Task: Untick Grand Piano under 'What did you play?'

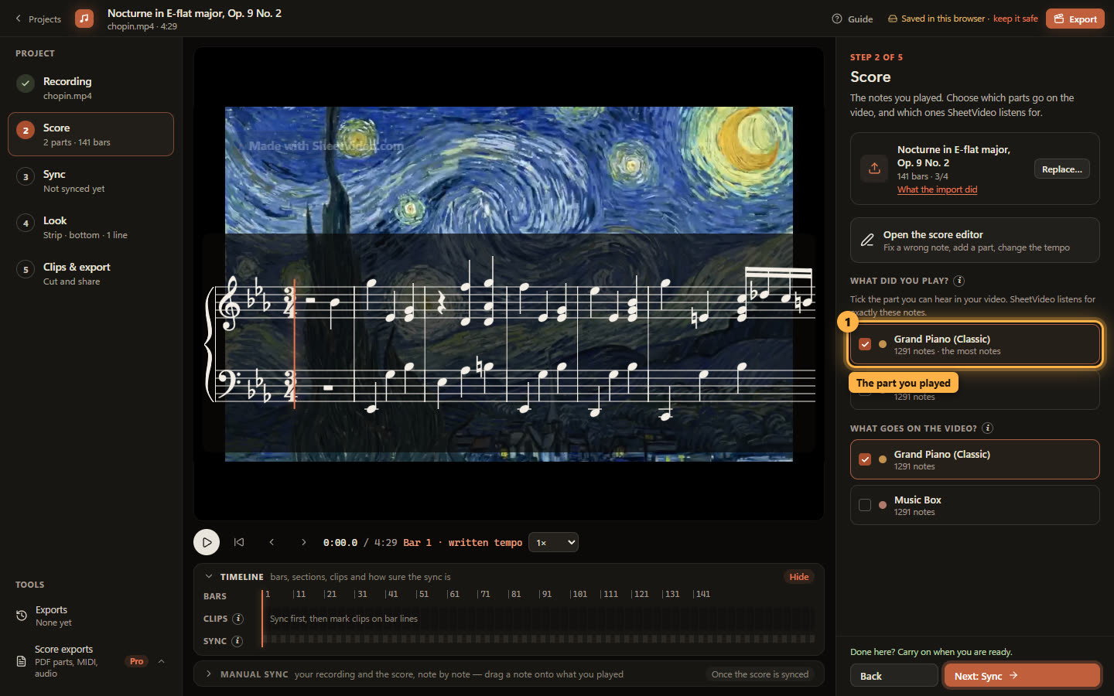Action: coord(865,344)
